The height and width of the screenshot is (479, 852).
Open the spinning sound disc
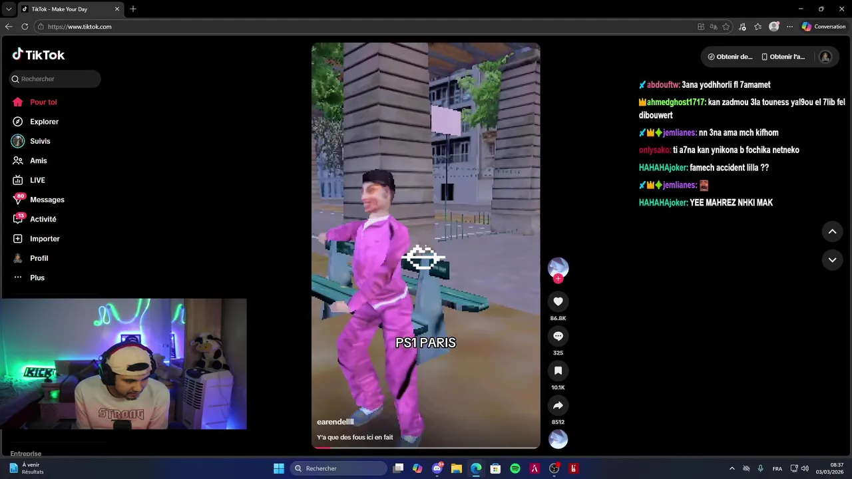(x=558, y=439)
